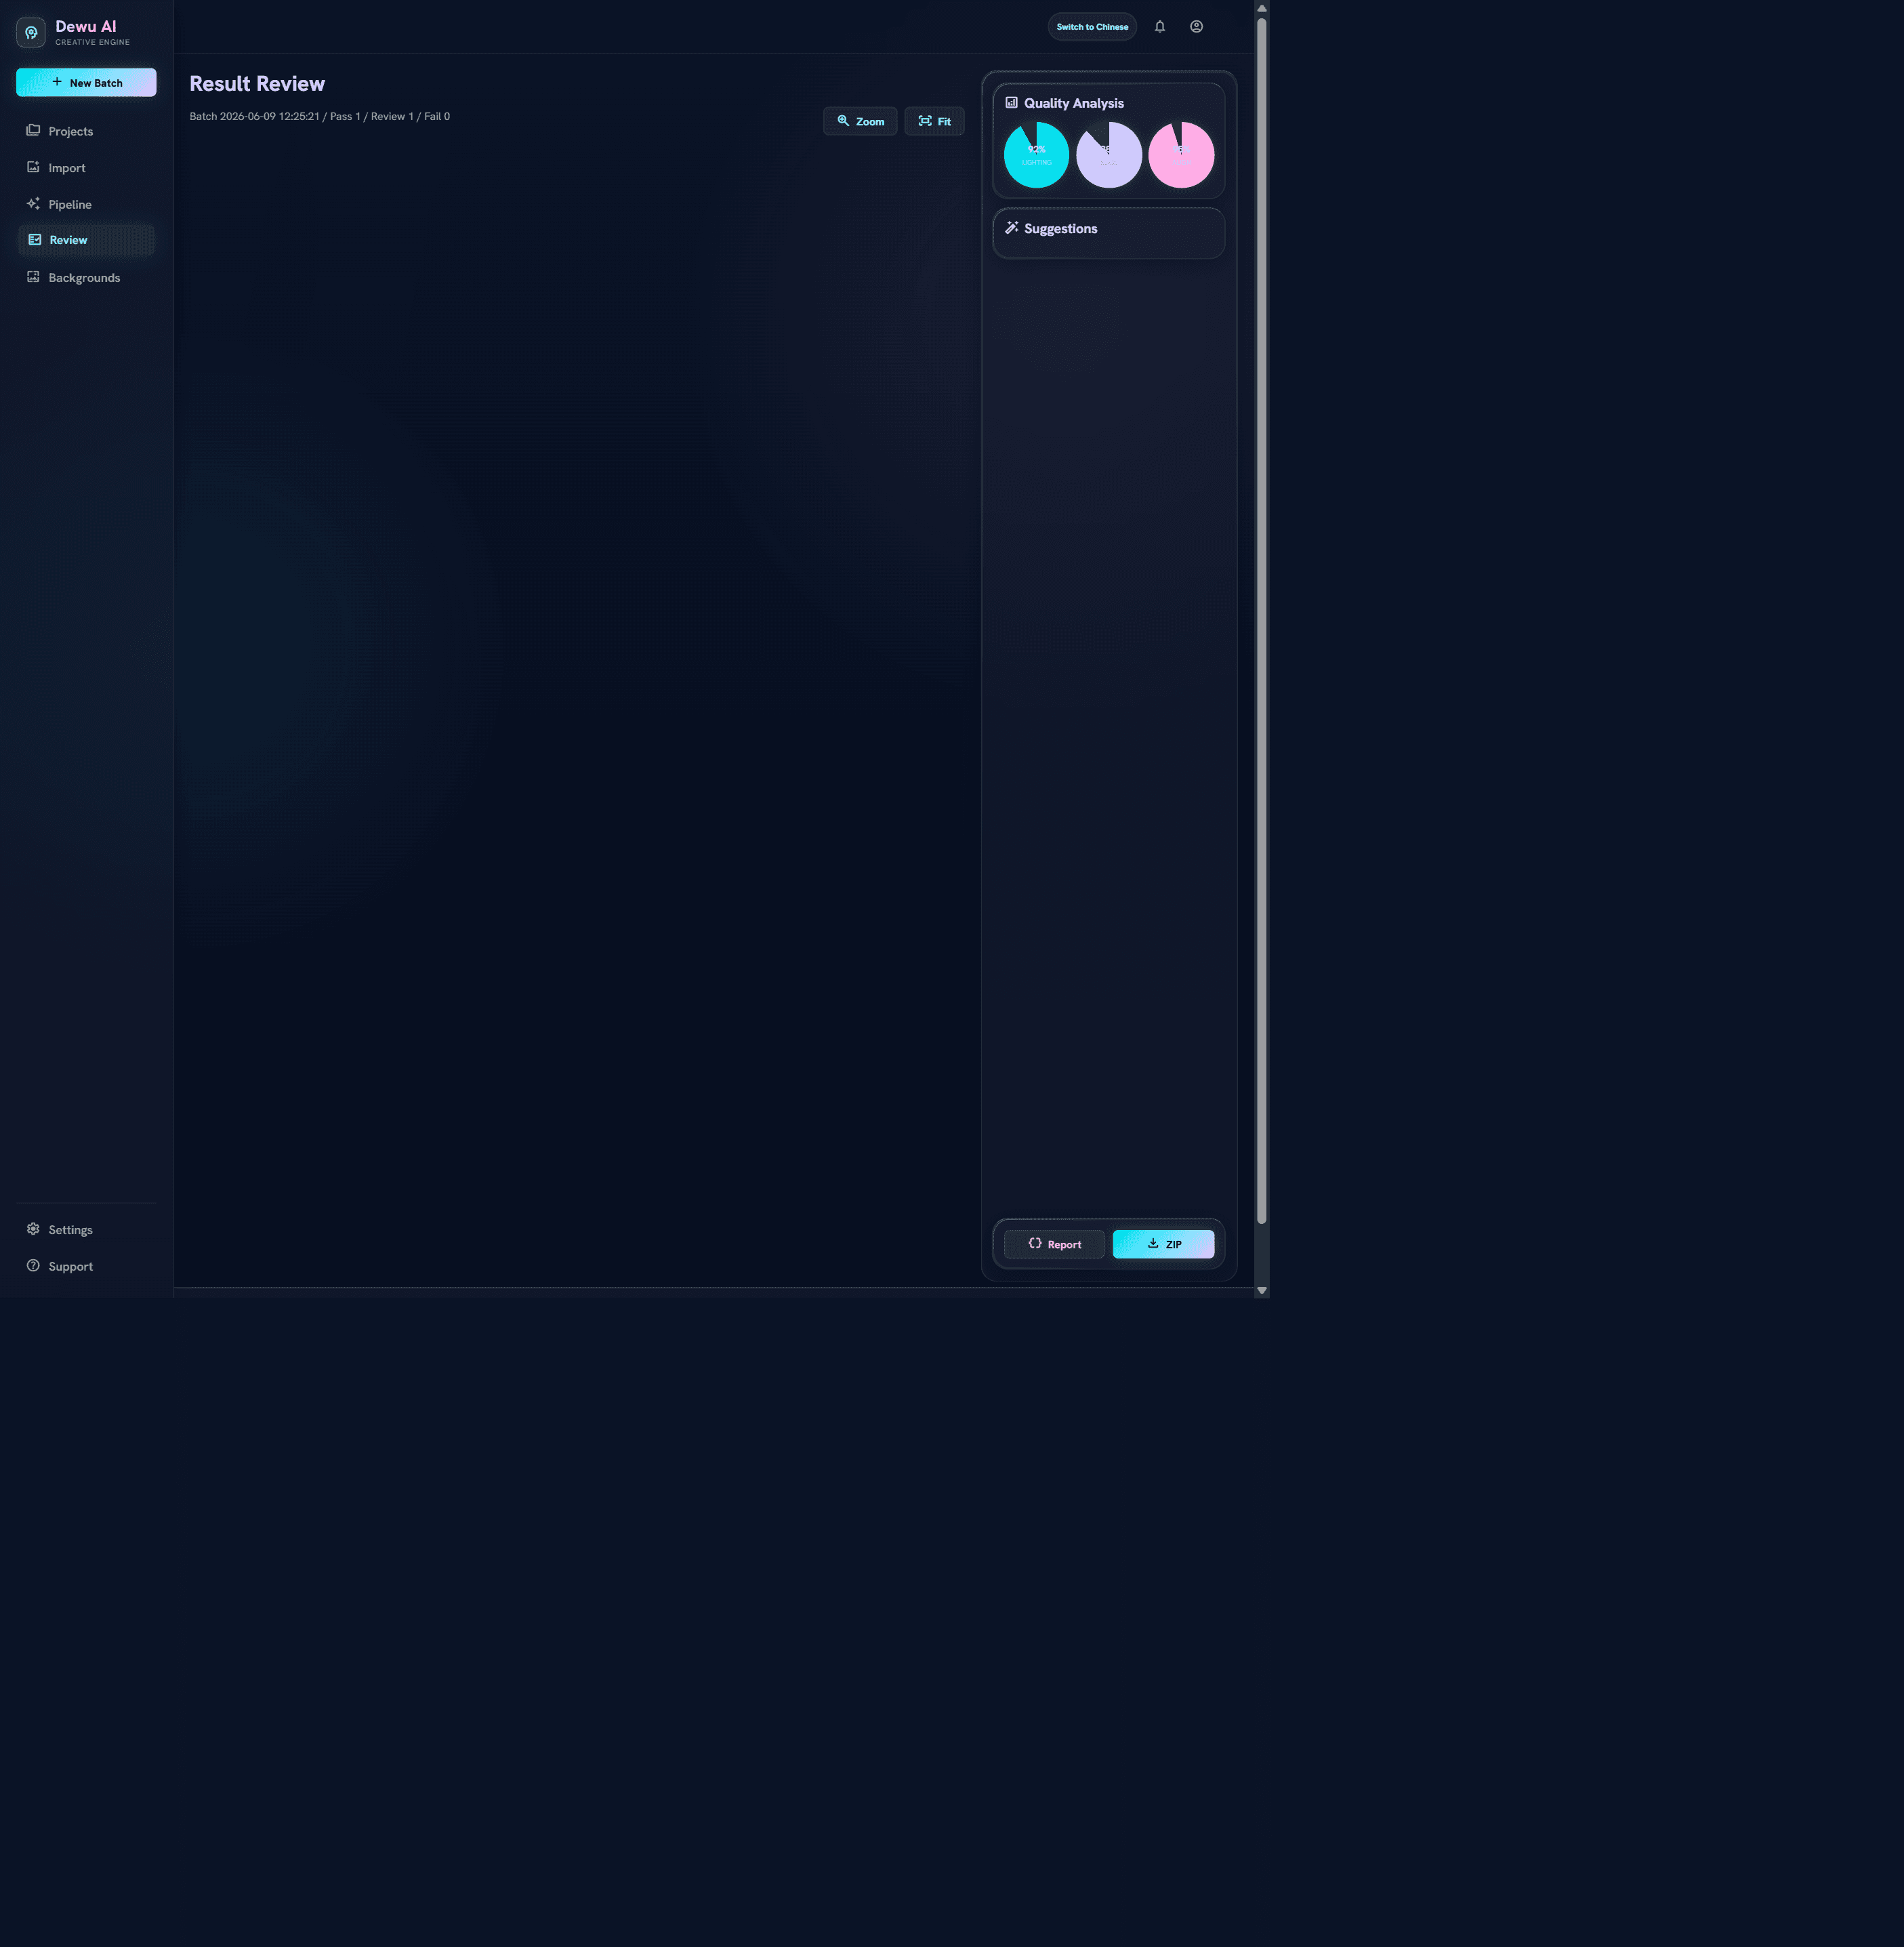Select the lavender middle quality gauge

(1109, 155)
